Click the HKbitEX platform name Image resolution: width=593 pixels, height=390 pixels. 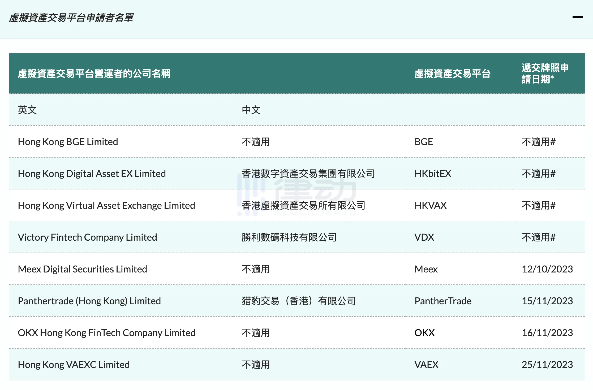click(x=433, y=174)
